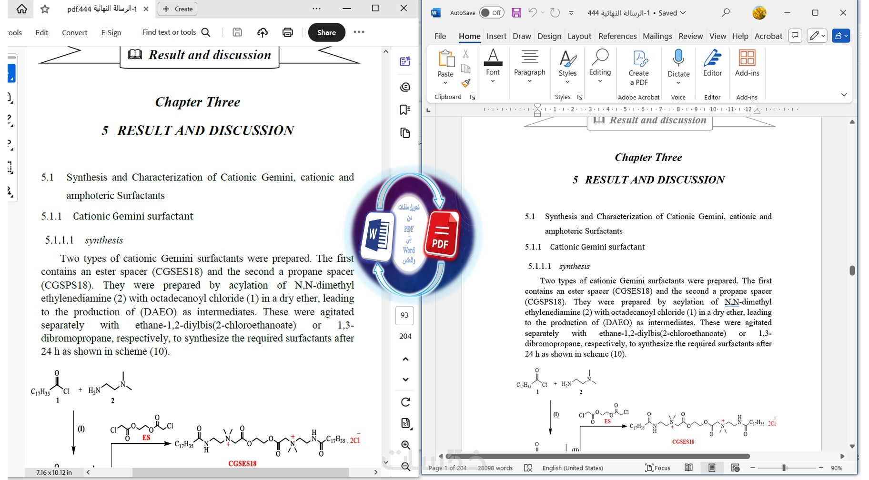Open the Comments panel icon in Acrobat

tap(405, 87)
